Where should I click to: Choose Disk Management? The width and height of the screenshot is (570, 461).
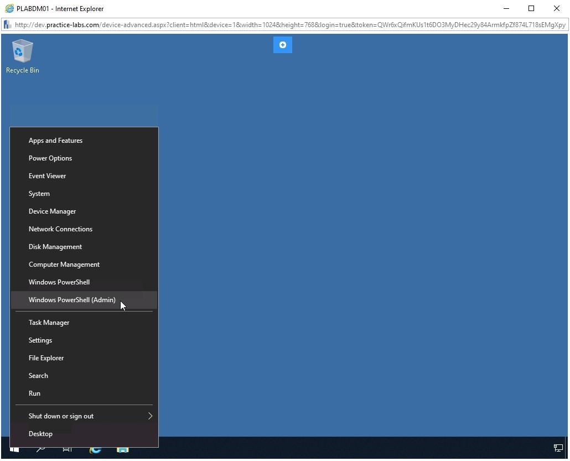(x=55, y=247)
